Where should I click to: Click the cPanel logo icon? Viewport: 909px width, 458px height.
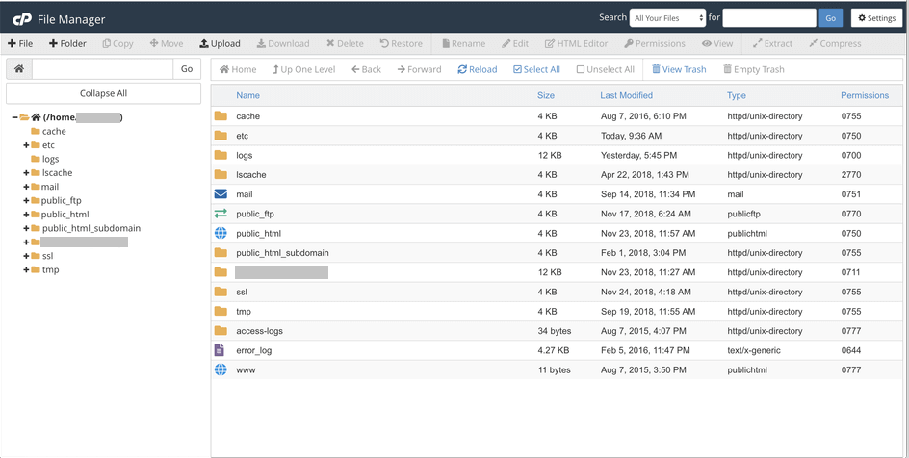(22, 19)
